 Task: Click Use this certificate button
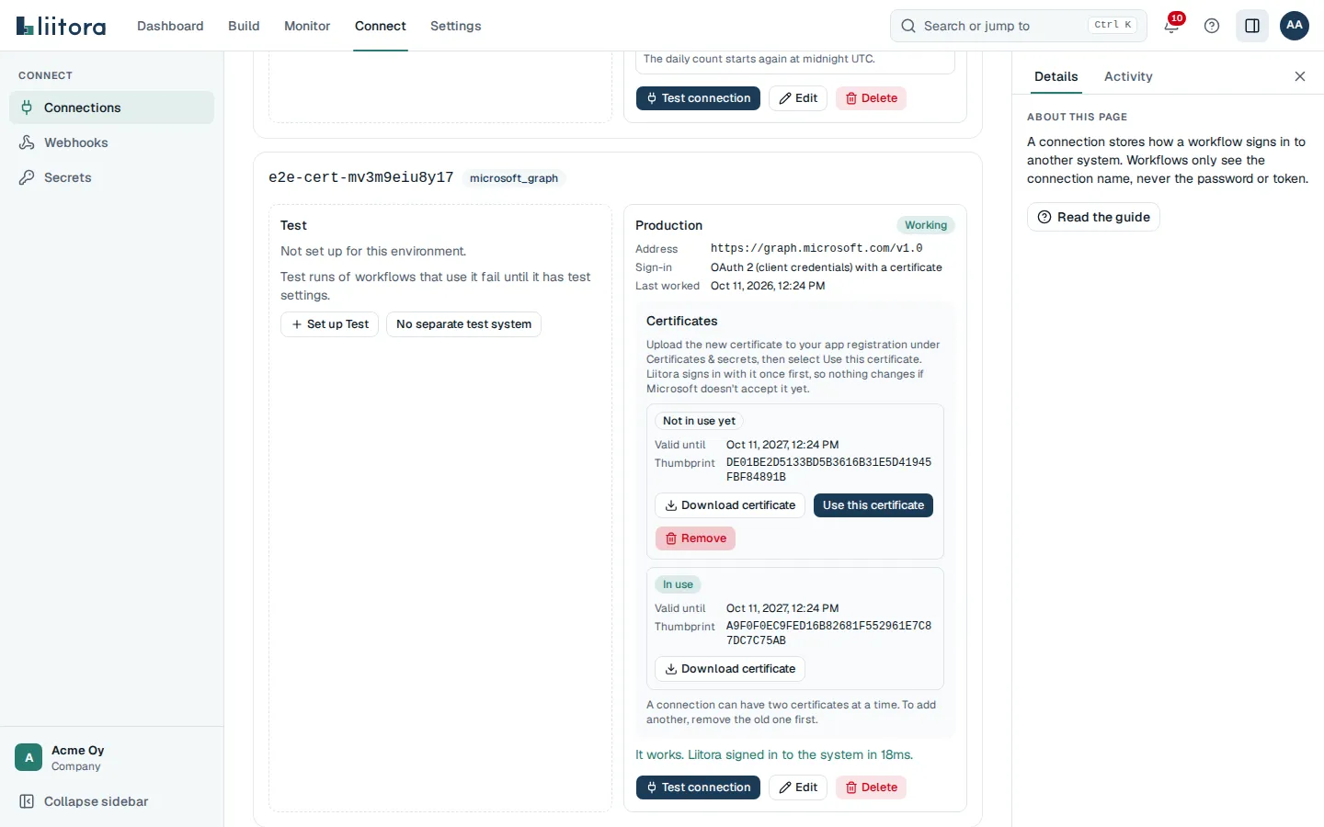point(873,505)
